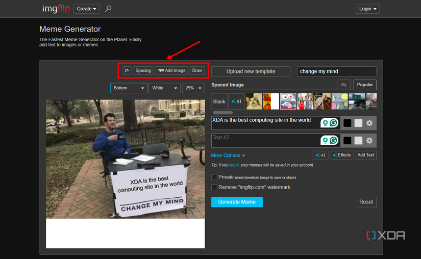The width and height of the screenshot is (421, 259).
Task: Pick the black font color swatch for Text #2
Action: tap(347, 141)
